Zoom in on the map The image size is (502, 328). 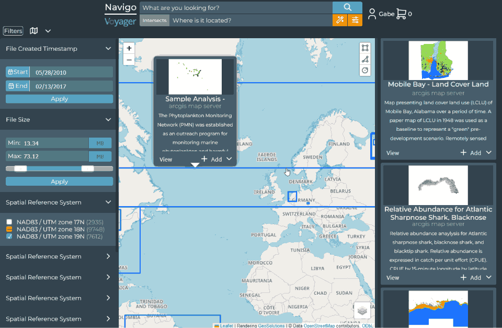pyautogui.click(x=129, y=48)
